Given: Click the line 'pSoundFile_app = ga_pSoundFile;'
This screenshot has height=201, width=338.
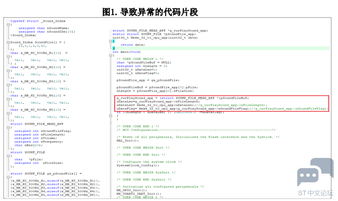Looking at the screenshot, I should [x=148, y=80].
